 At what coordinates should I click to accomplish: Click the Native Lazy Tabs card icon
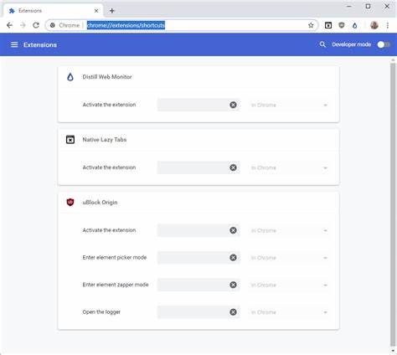click(x=70, y=140)
